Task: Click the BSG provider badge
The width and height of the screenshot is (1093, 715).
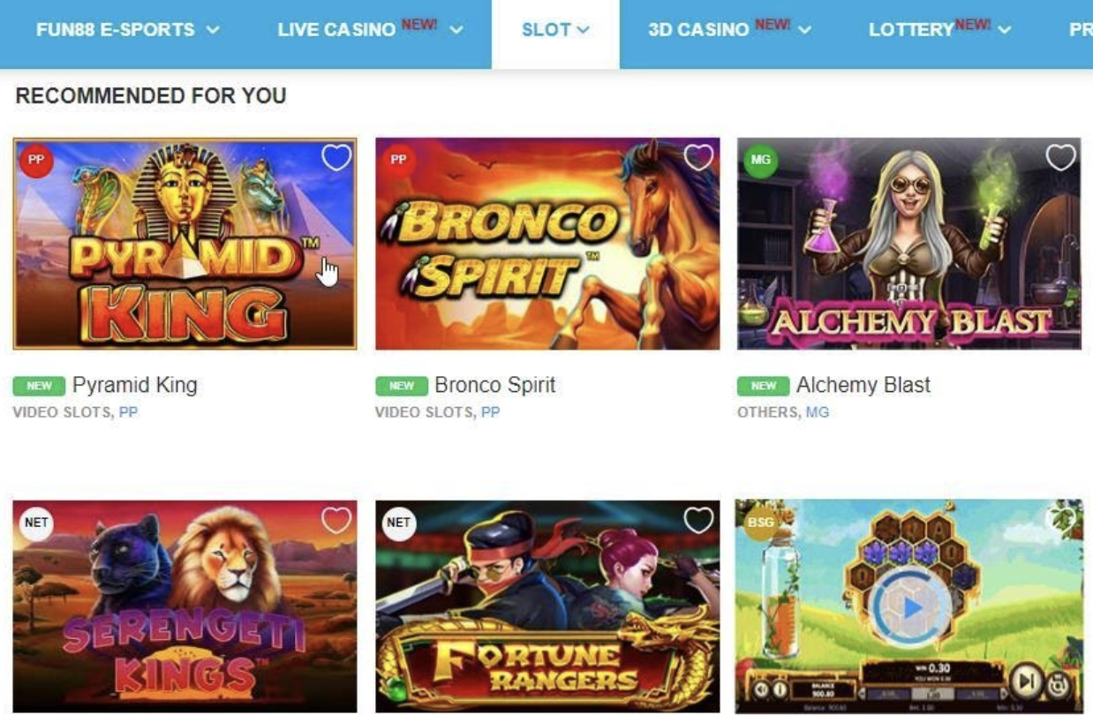Action: click(x=759, y=523)
